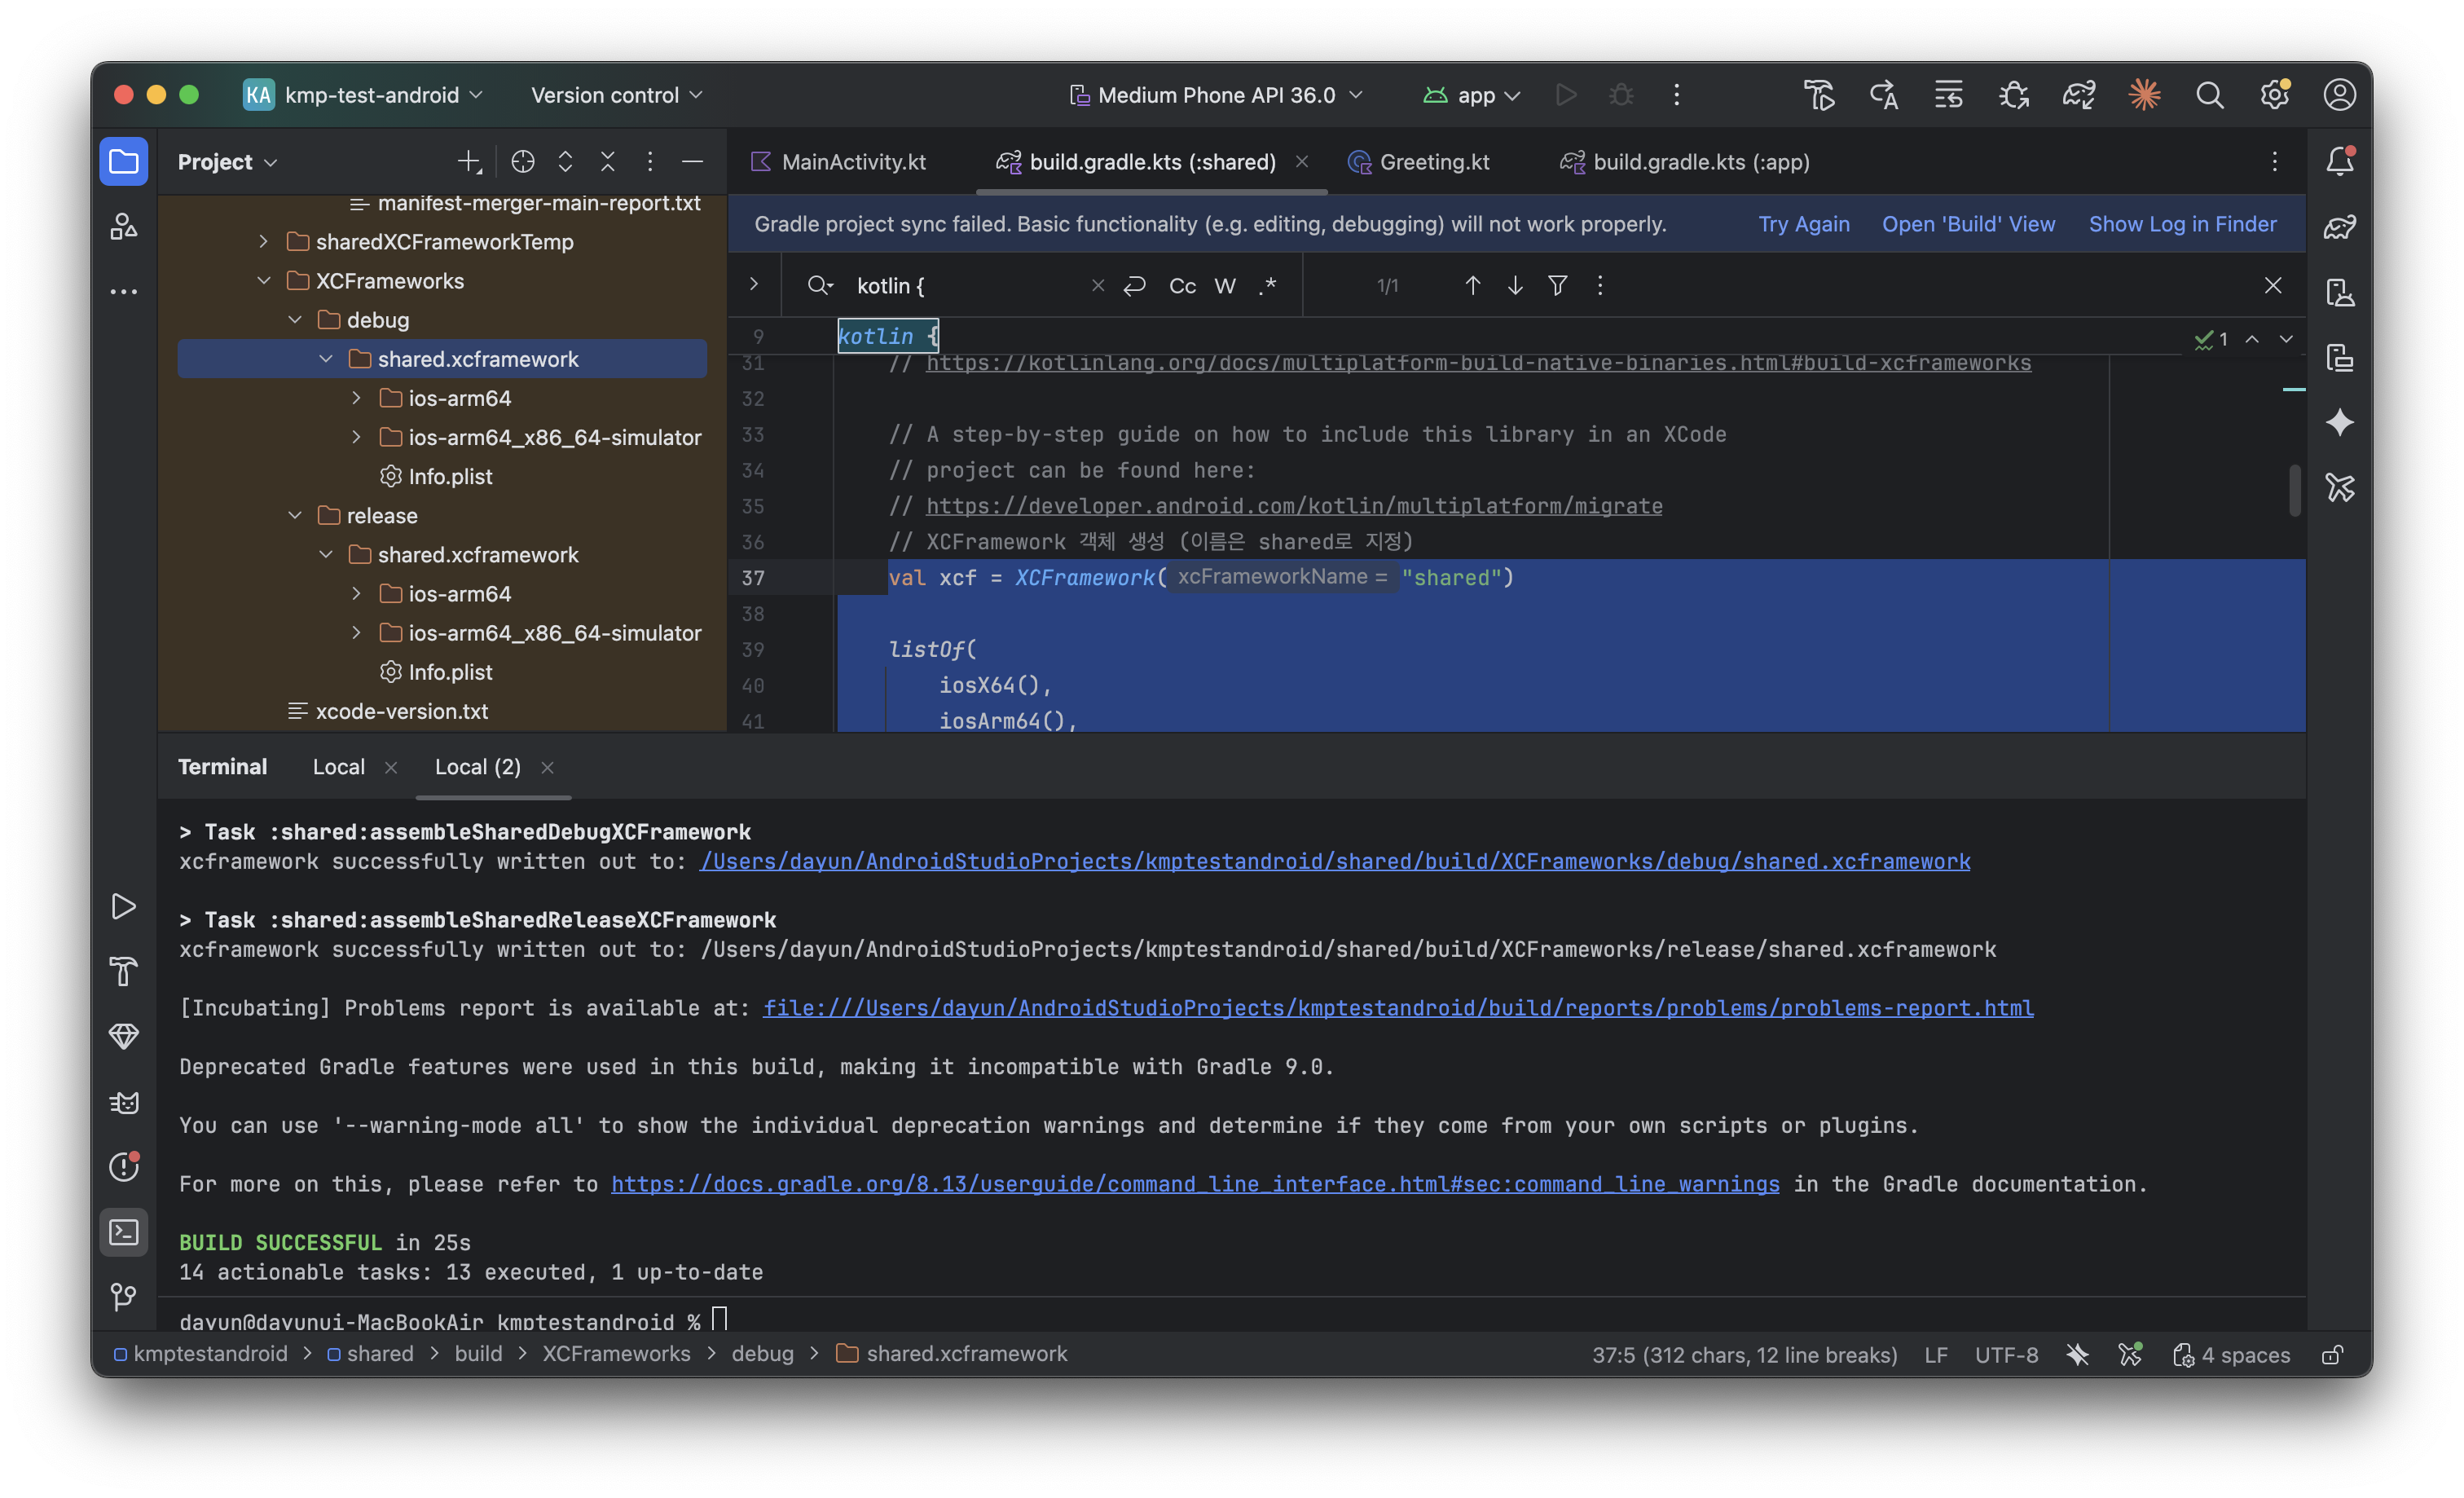
Task: Open the Notifications bell icon
Action: coord(2340,161)
